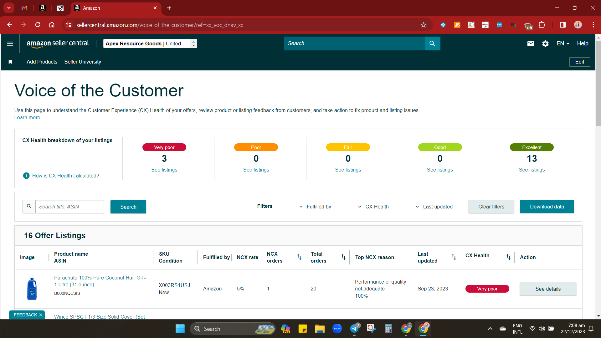601x338 pixels.
Task: Expand the Fulfilled by filter
Action: click(315, 207)
